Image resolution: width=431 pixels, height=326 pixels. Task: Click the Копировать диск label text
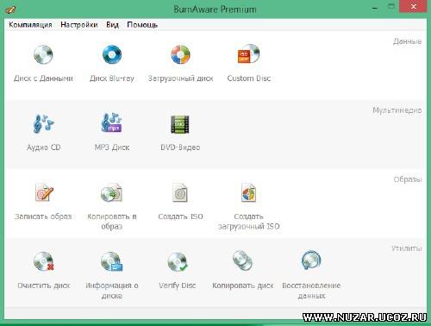(x=243, y=285)
